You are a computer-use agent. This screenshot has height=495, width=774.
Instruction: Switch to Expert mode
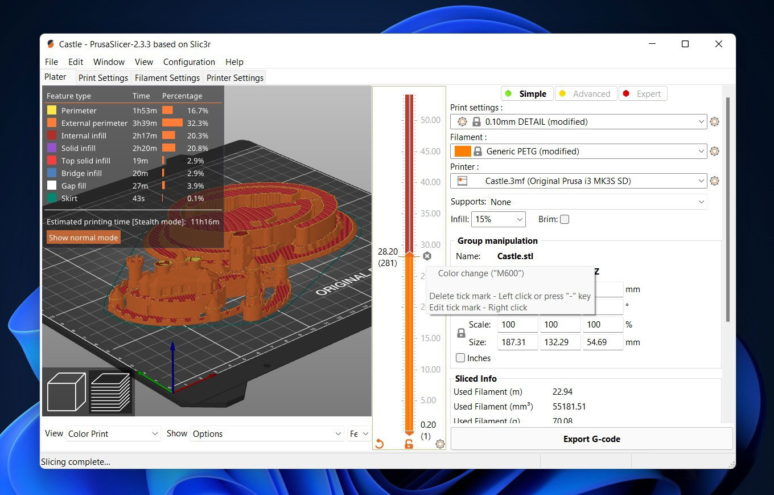(x=643, y=94)
